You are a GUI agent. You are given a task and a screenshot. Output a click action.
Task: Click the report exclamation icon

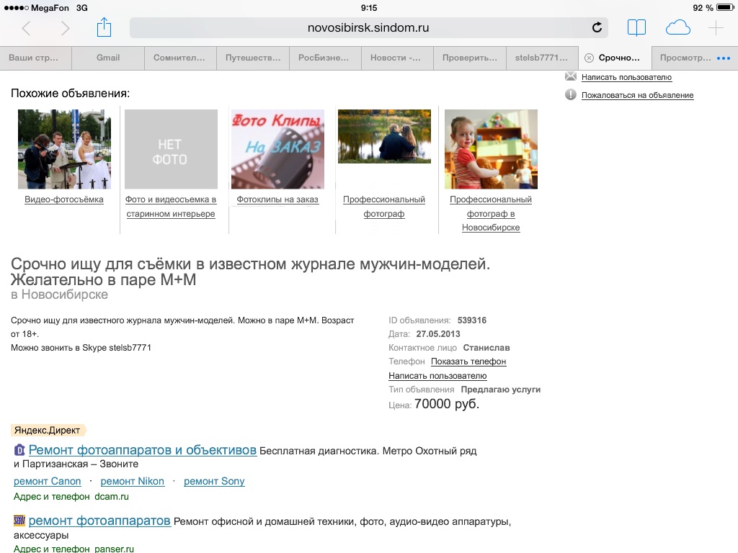click(570, 94)
